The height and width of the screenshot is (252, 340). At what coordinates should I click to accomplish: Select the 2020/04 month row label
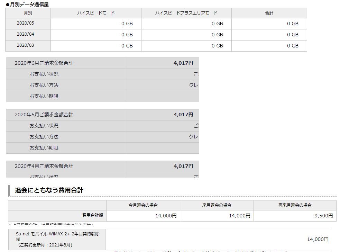click(x=25, y=35)
